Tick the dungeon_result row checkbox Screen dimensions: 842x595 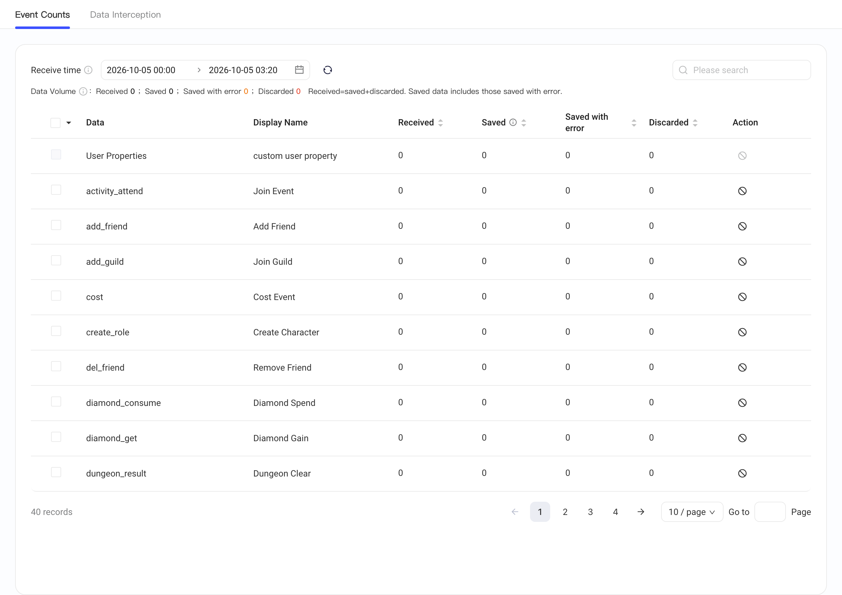point(56,472)
